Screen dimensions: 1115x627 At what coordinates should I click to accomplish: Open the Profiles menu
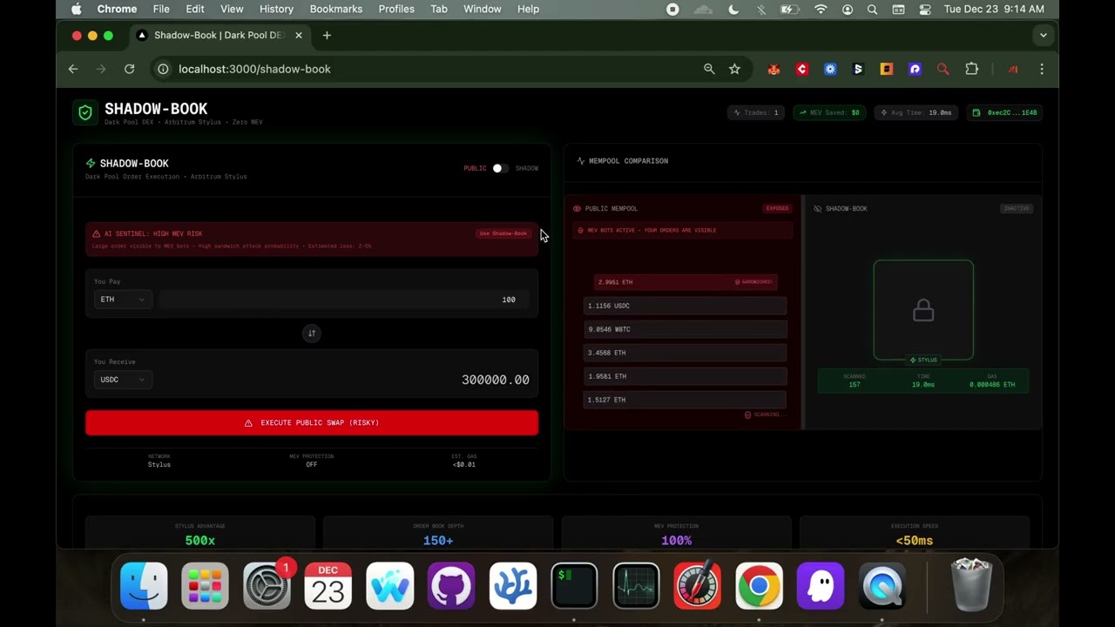[x=396, y=9]
